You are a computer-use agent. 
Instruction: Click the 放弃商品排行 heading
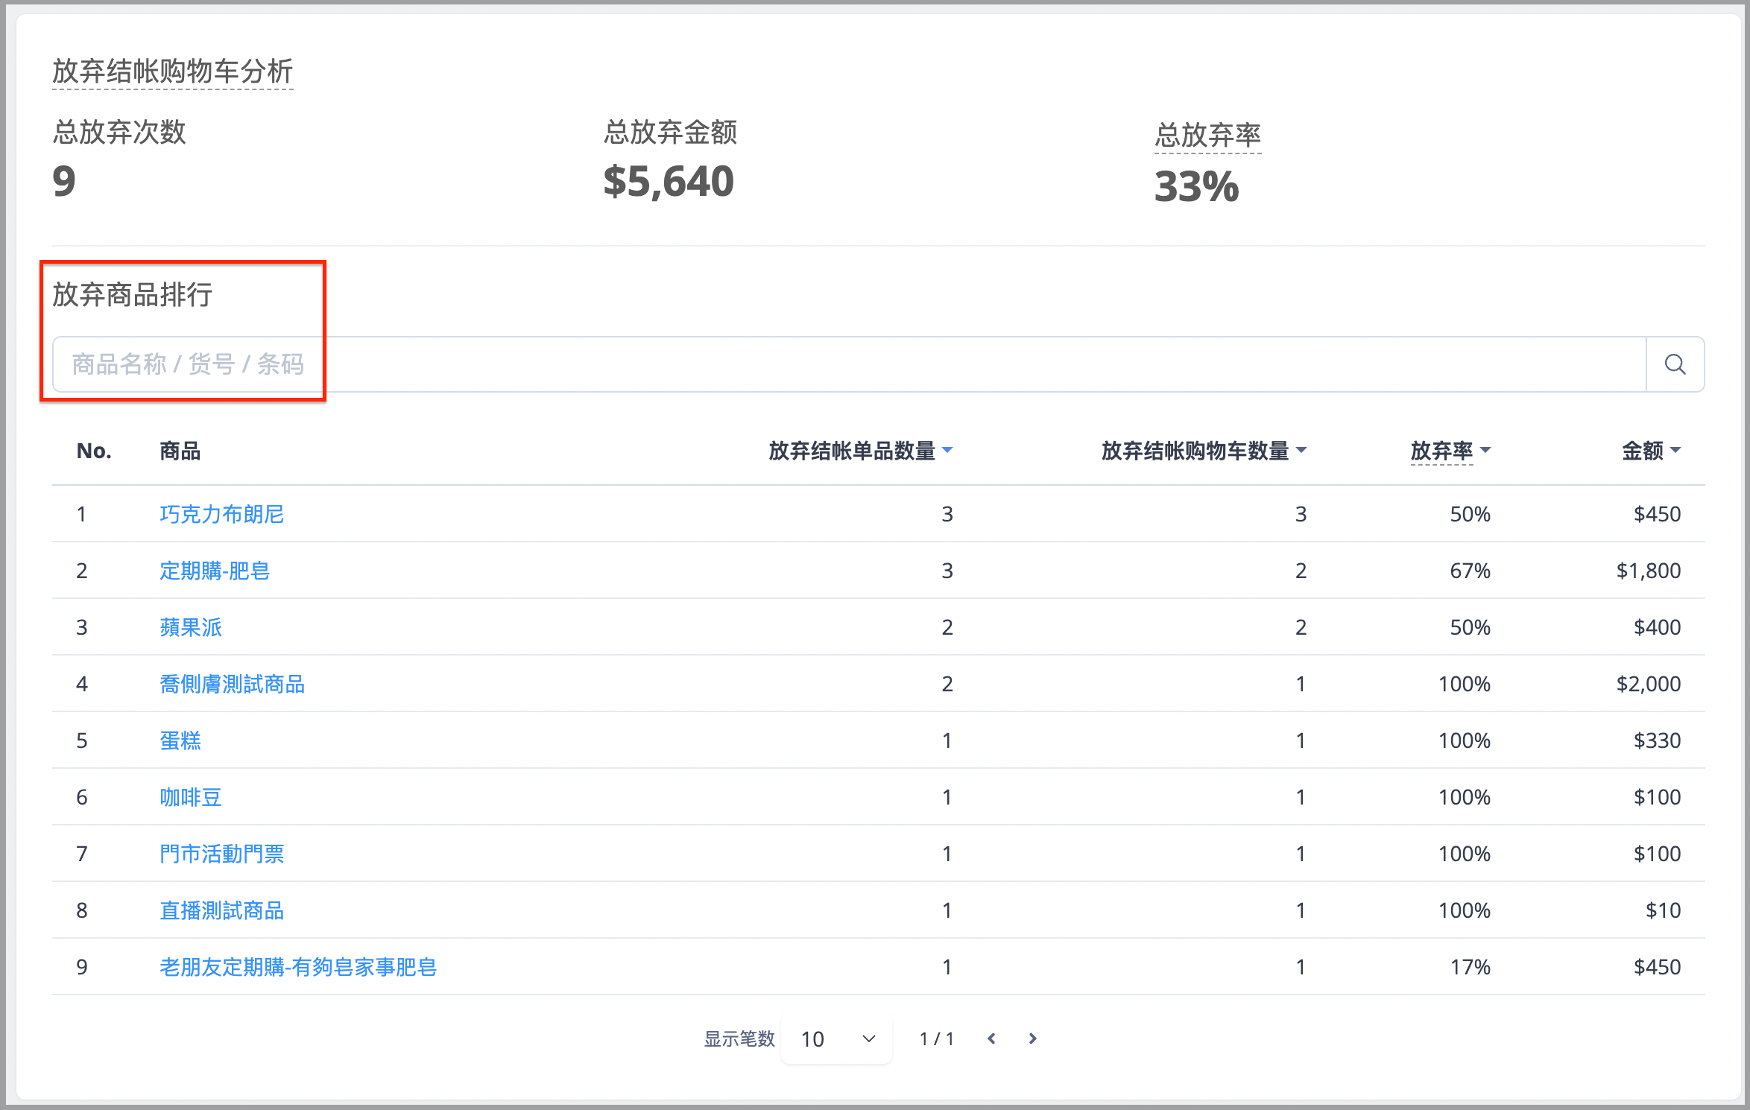(133, 295)
